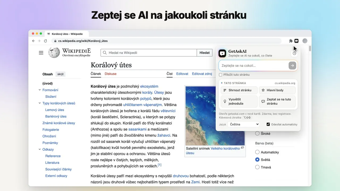Open GetAskAI history clock icon
This screenshot has width=340, height=191.
click(294, 53)
